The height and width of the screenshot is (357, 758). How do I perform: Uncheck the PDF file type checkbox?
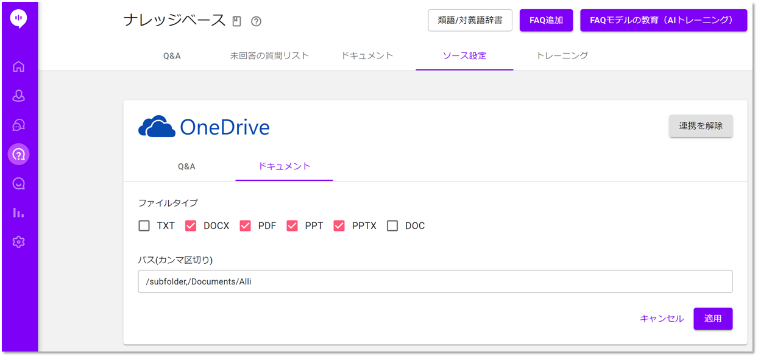[245, 226]
